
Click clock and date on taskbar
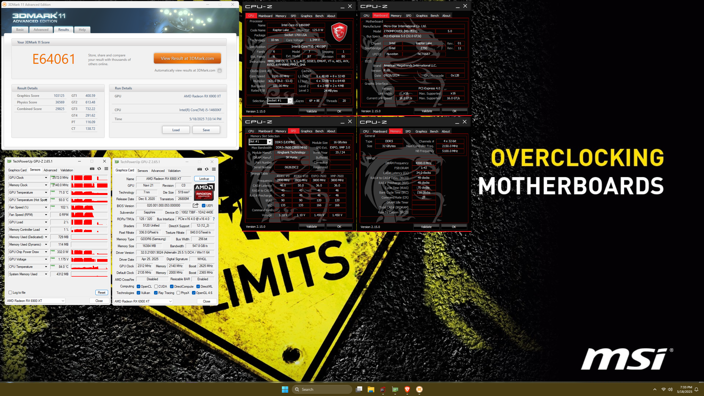point(684,389)
